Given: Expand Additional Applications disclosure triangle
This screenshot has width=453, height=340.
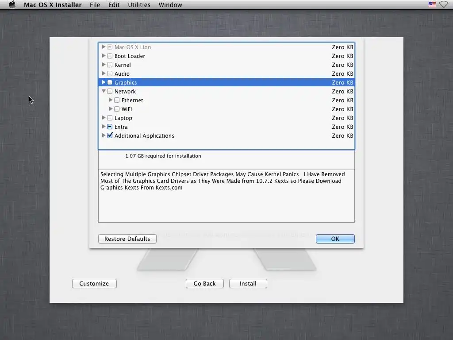Looking at the screenshot, I should click(x=104, y=135).
